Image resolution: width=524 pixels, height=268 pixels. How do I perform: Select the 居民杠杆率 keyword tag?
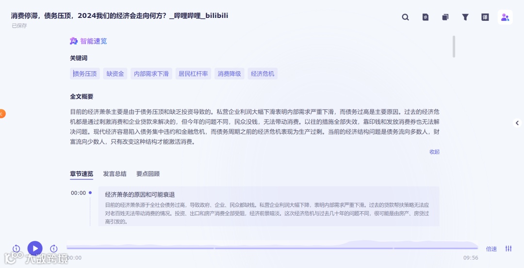pyautogui.click(x=193, y=74)
